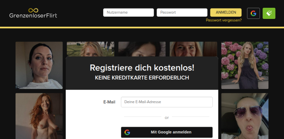Viewport: 284px width, 139px height.
Task: Sign in with the Google icon button in header
Action: click(x=253, y=13)
